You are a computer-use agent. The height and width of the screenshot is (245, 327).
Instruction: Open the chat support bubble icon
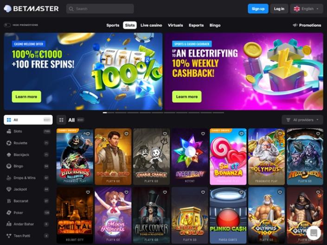tap(314, 233)
